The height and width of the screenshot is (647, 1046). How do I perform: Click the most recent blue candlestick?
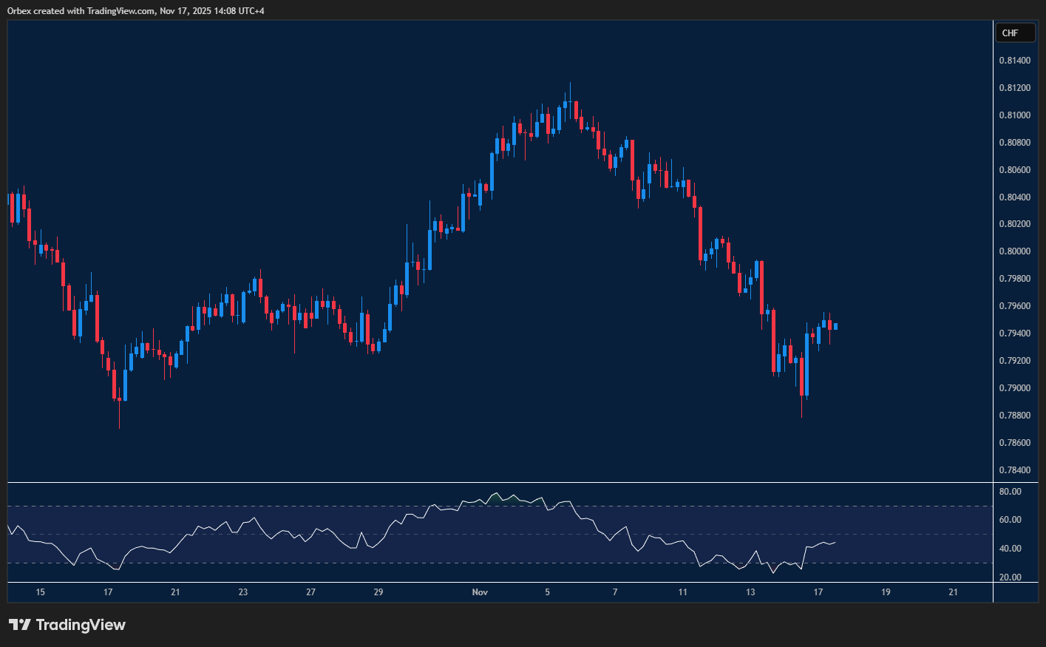835,326
